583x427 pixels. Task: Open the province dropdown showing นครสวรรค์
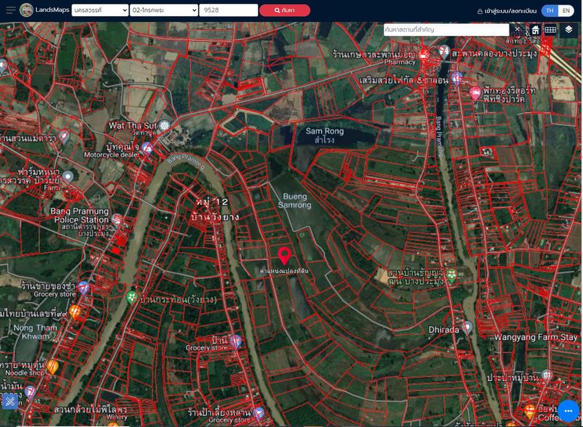100,11
